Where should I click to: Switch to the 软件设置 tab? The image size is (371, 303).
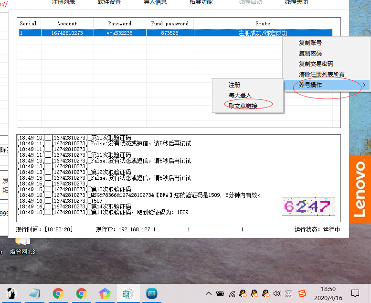[x=109, y=2]
